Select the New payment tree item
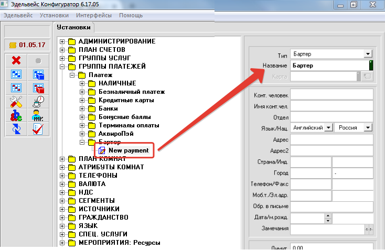This screenshot has height=250, width=385. tap(128, 151)
